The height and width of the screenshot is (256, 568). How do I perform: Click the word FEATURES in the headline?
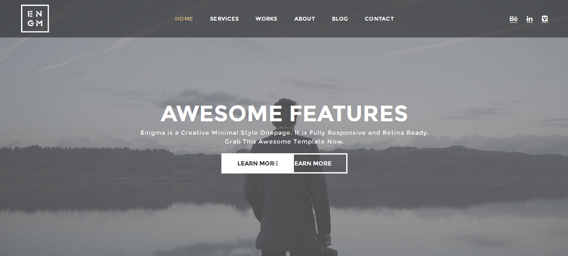pyautogui.click(x=349, y=113)
